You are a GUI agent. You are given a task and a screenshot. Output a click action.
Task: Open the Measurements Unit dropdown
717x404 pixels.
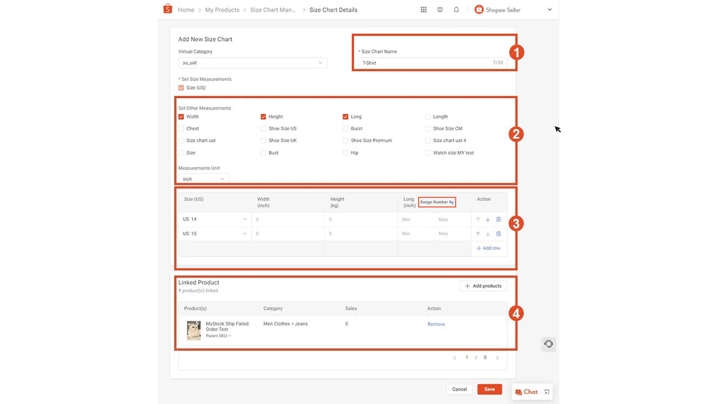click(203, 179)
